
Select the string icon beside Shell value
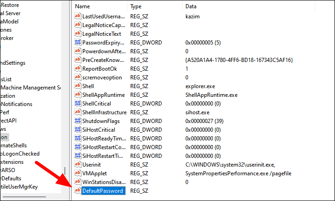pos(78,86)
